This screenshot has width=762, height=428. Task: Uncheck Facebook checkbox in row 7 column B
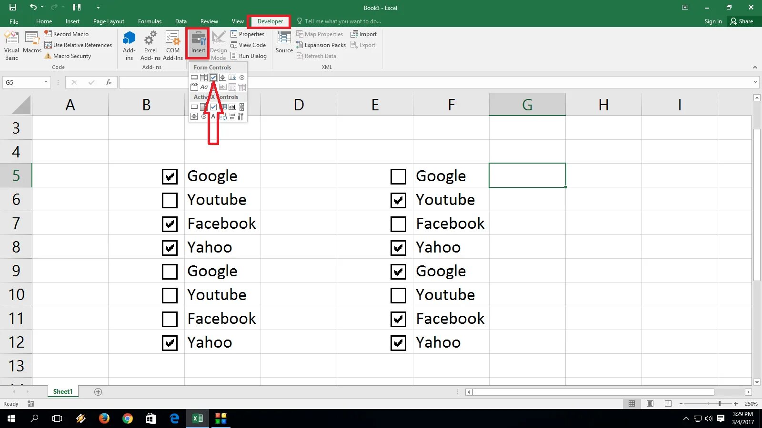click(x=170, y=224)
